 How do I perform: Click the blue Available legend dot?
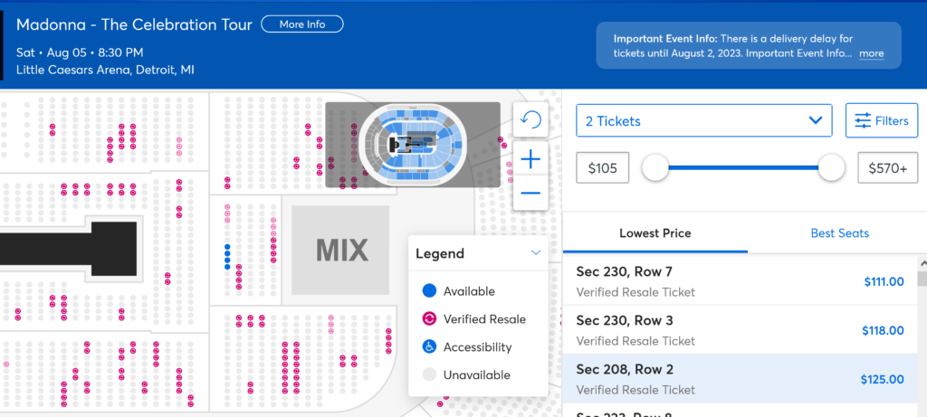coord(429,291)
